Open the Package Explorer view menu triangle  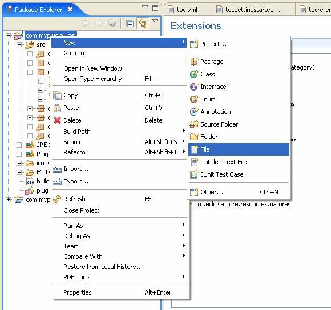pos(155,21)
